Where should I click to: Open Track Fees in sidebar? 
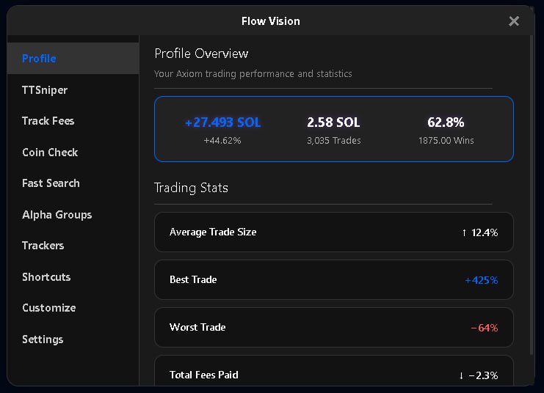point(48,121)
